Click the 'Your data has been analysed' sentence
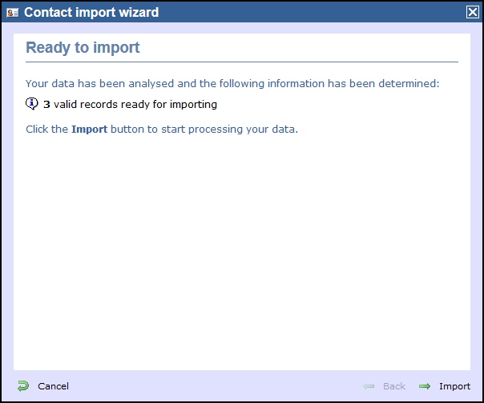This screenshot has width=484, height=403. (x=232, y=83)
